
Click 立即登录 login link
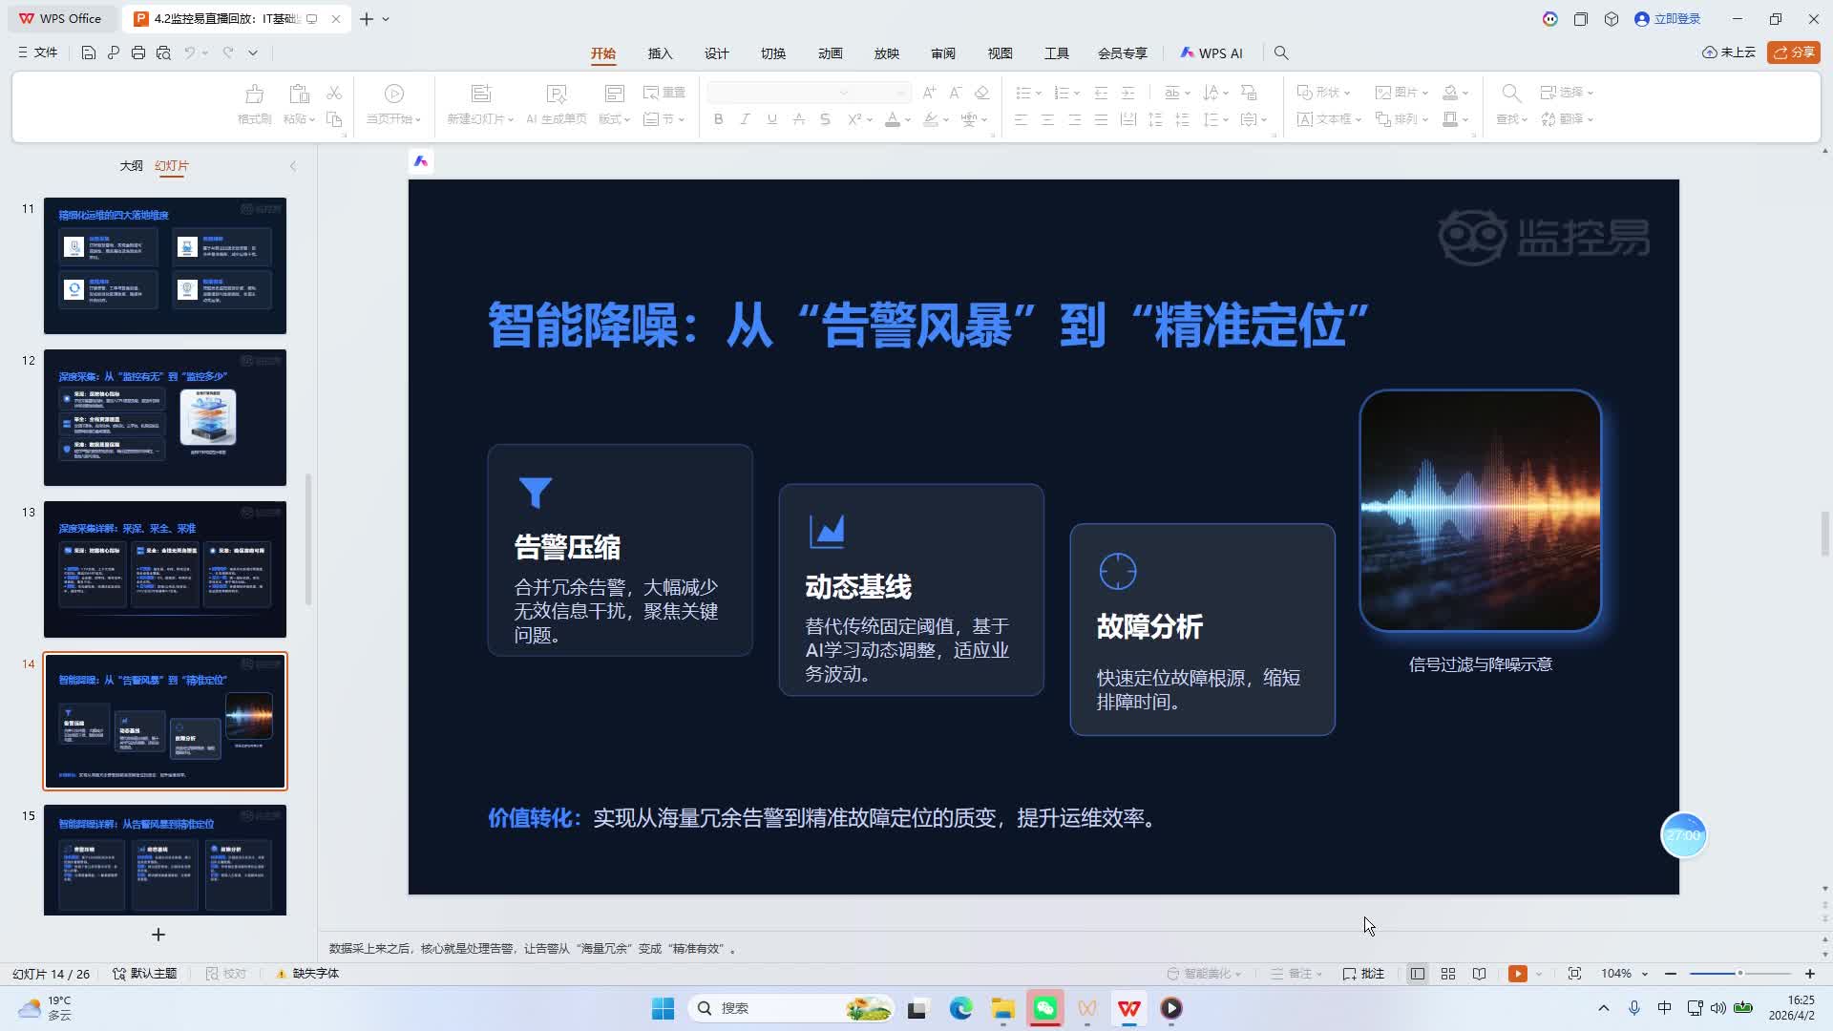pos(1676,19)
